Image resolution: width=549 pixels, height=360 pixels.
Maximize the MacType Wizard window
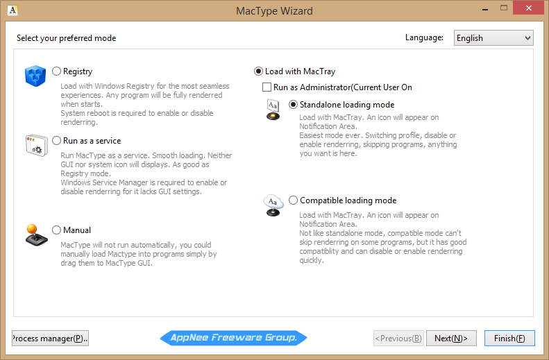point(504,8)
